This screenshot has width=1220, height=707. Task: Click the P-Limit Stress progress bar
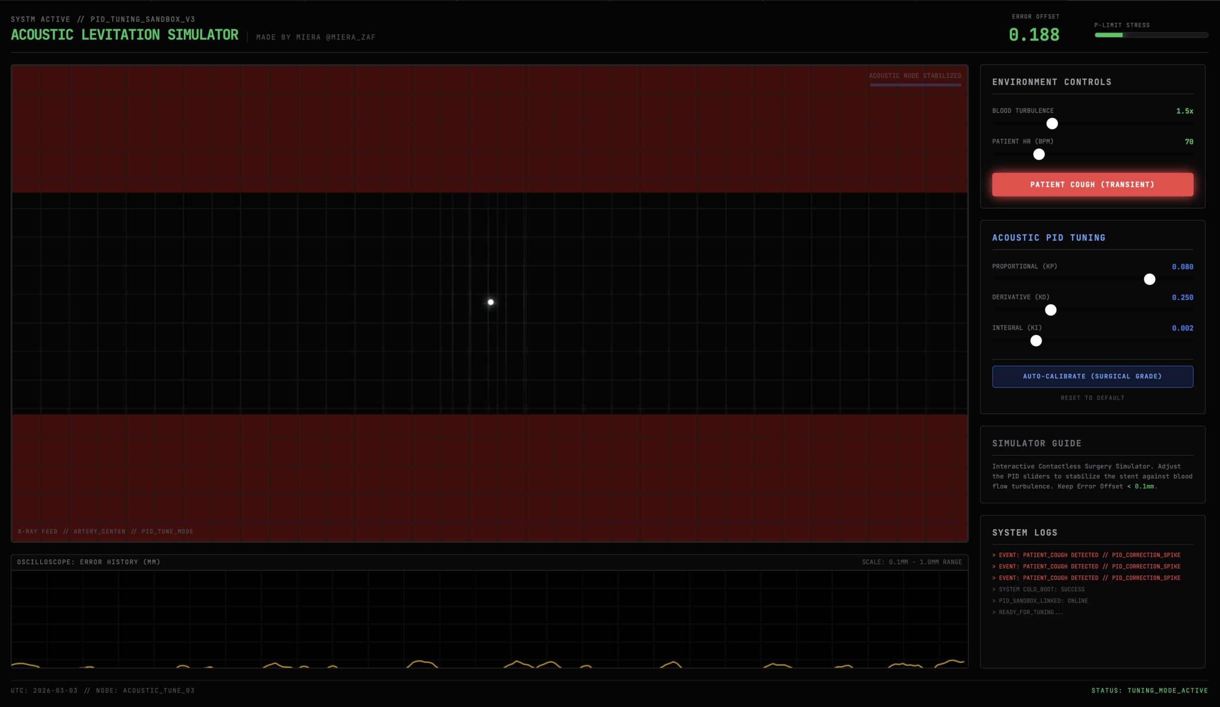coord(1151,35)
